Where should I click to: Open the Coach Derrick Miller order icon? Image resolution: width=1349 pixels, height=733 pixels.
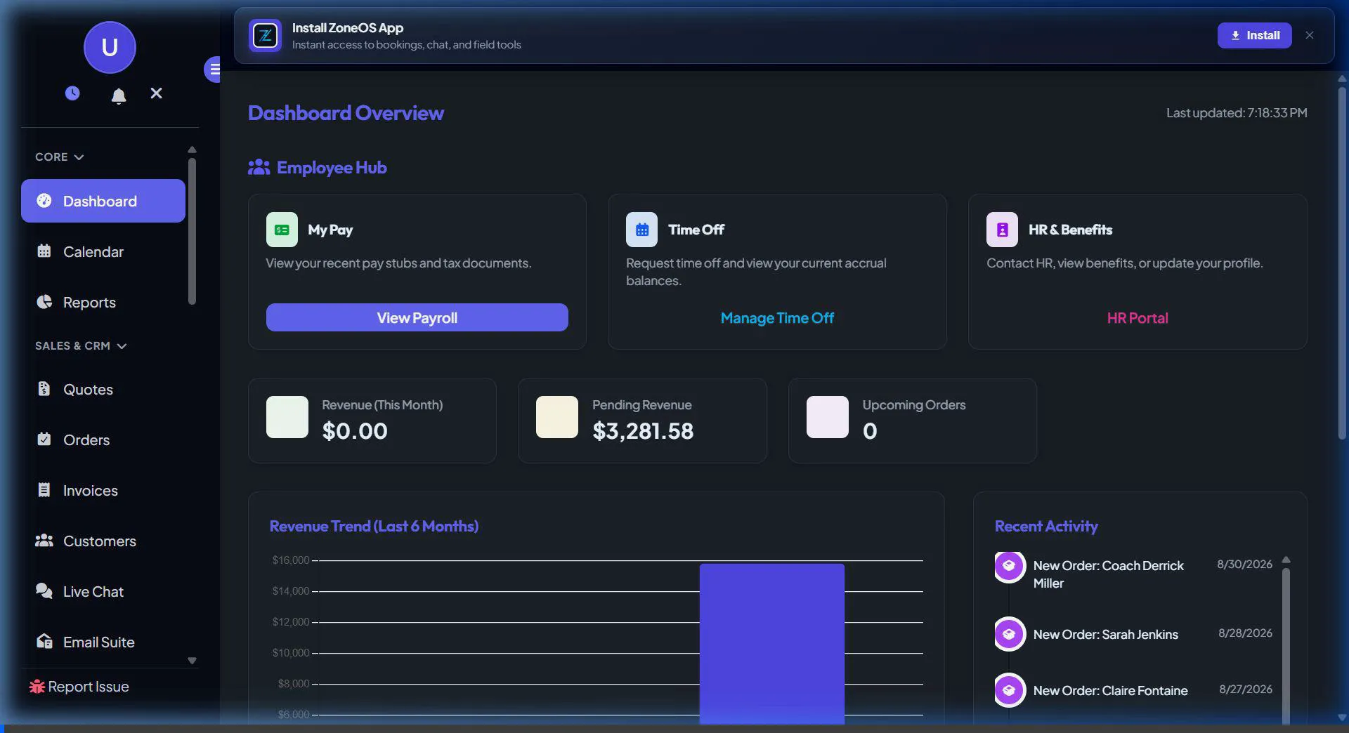point(1009,566)
